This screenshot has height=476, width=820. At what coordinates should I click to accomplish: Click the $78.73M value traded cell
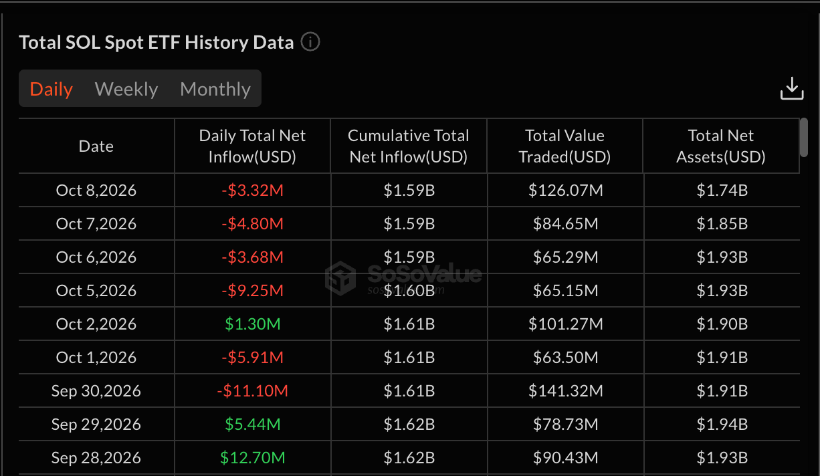point(566,425)
